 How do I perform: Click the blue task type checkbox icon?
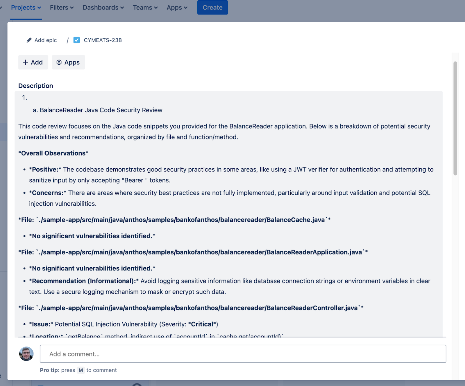[77, 40]
